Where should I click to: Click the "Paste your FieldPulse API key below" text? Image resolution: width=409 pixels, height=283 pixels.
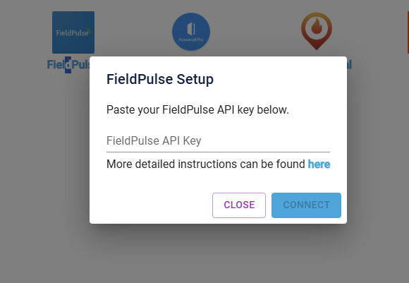(197, 109)
